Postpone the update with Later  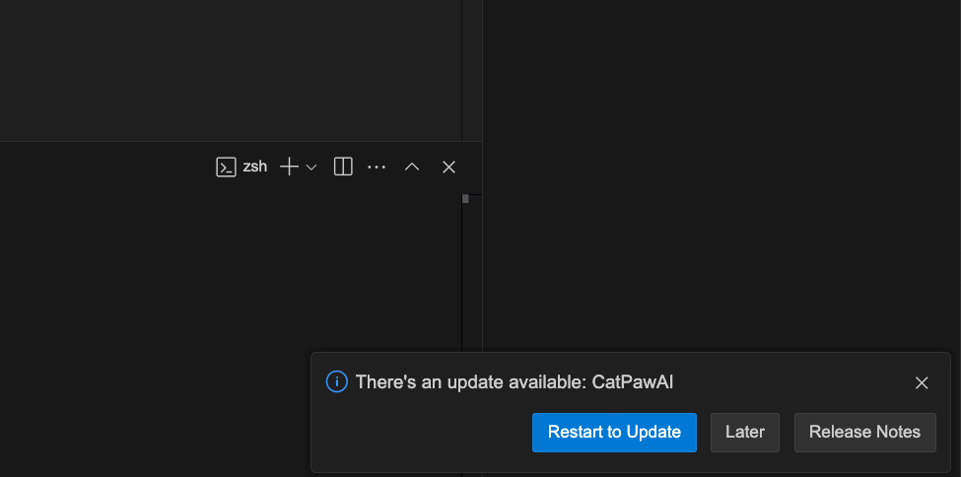click(x=745, y=433)
